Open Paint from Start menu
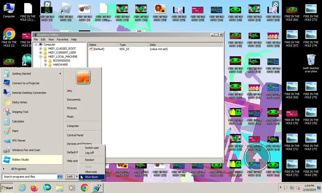Image resolution: width=322 pixels, height=193 pixels. (x=32, y=131)
